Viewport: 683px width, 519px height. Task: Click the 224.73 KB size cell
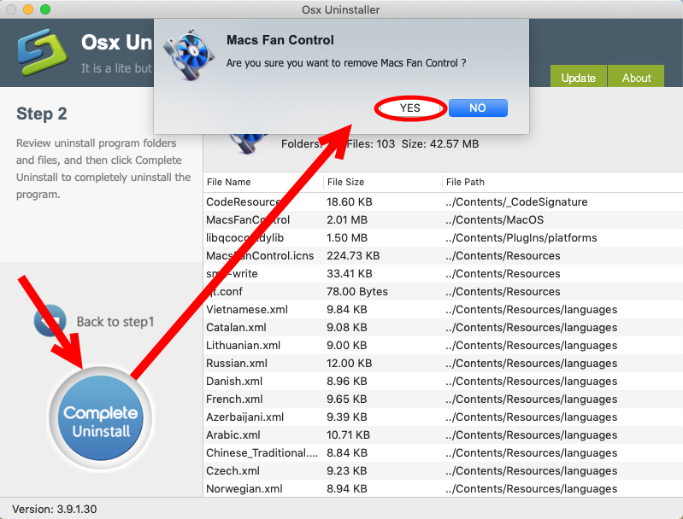353,255
